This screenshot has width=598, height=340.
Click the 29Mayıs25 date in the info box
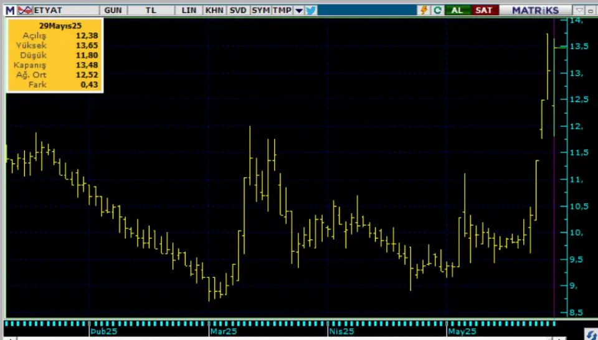[60, 26]
